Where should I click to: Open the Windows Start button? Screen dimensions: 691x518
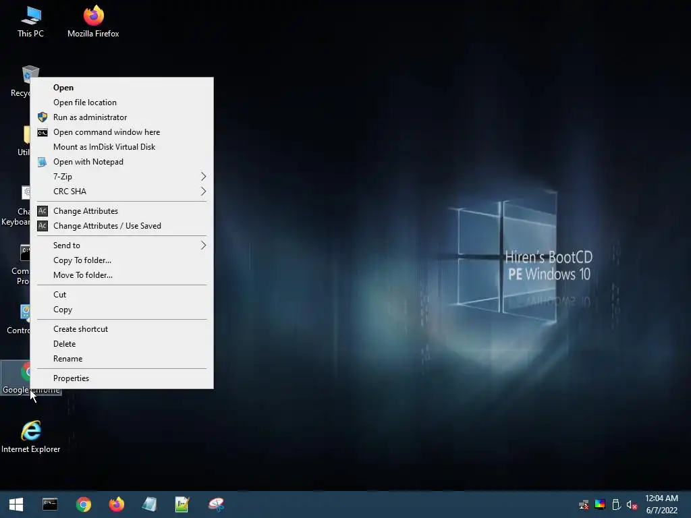[x=16, y=505]
